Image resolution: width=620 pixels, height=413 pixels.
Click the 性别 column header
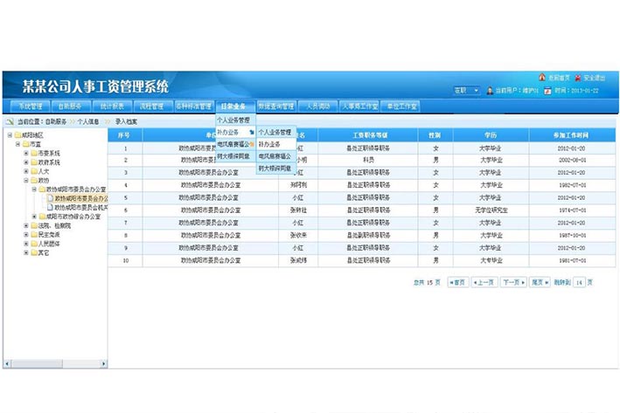point(435,135)
